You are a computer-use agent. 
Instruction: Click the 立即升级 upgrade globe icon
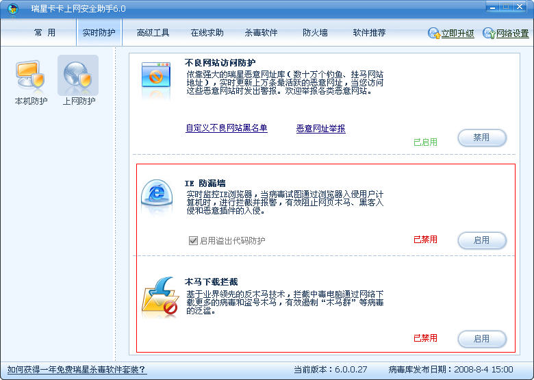(x=434, y=33)
